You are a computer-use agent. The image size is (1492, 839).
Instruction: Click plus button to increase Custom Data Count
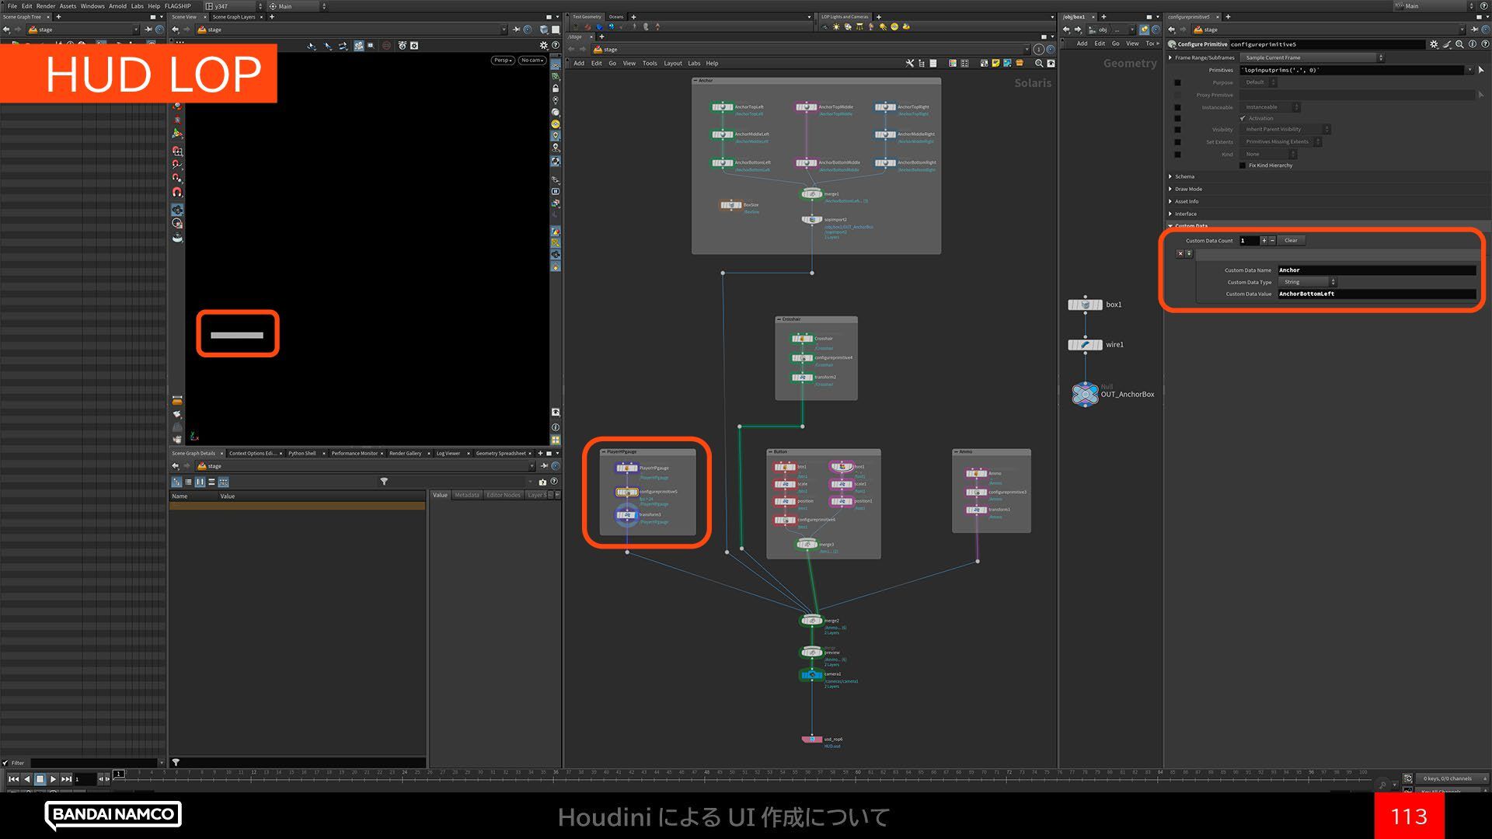click(x=1264, y=241)
